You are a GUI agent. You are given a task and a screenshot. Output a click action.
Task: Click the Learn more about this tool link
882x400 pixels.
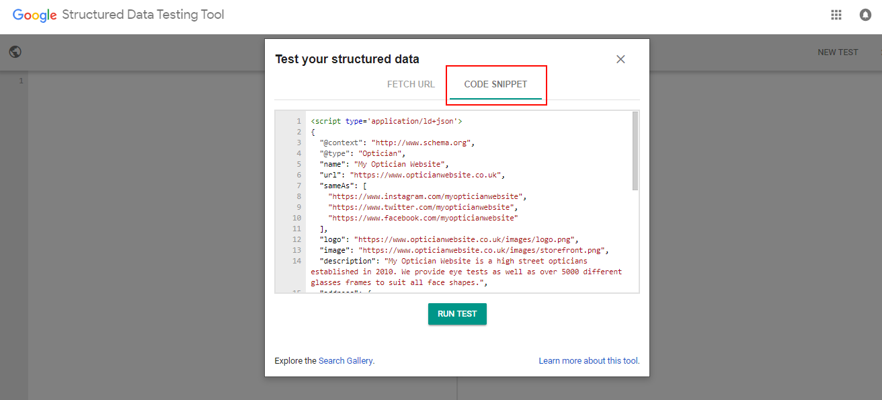[589, 360]
